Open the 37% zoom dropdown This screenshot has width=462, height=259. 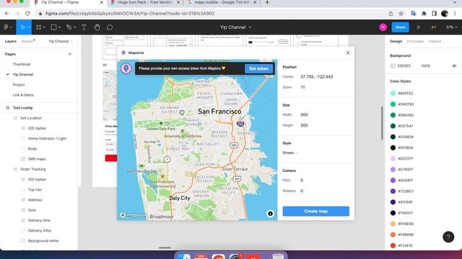[451, 27]
